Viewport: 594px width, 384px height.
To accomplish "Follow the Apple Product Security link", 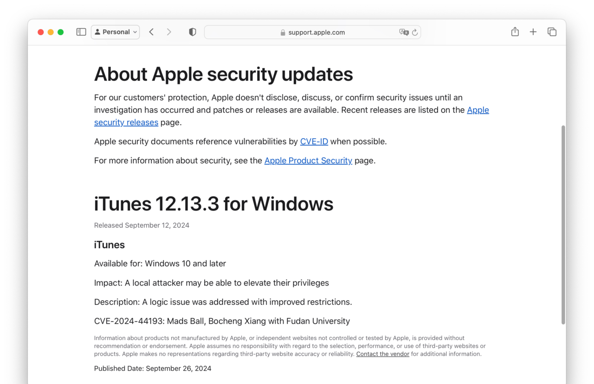I will [308, 160].
